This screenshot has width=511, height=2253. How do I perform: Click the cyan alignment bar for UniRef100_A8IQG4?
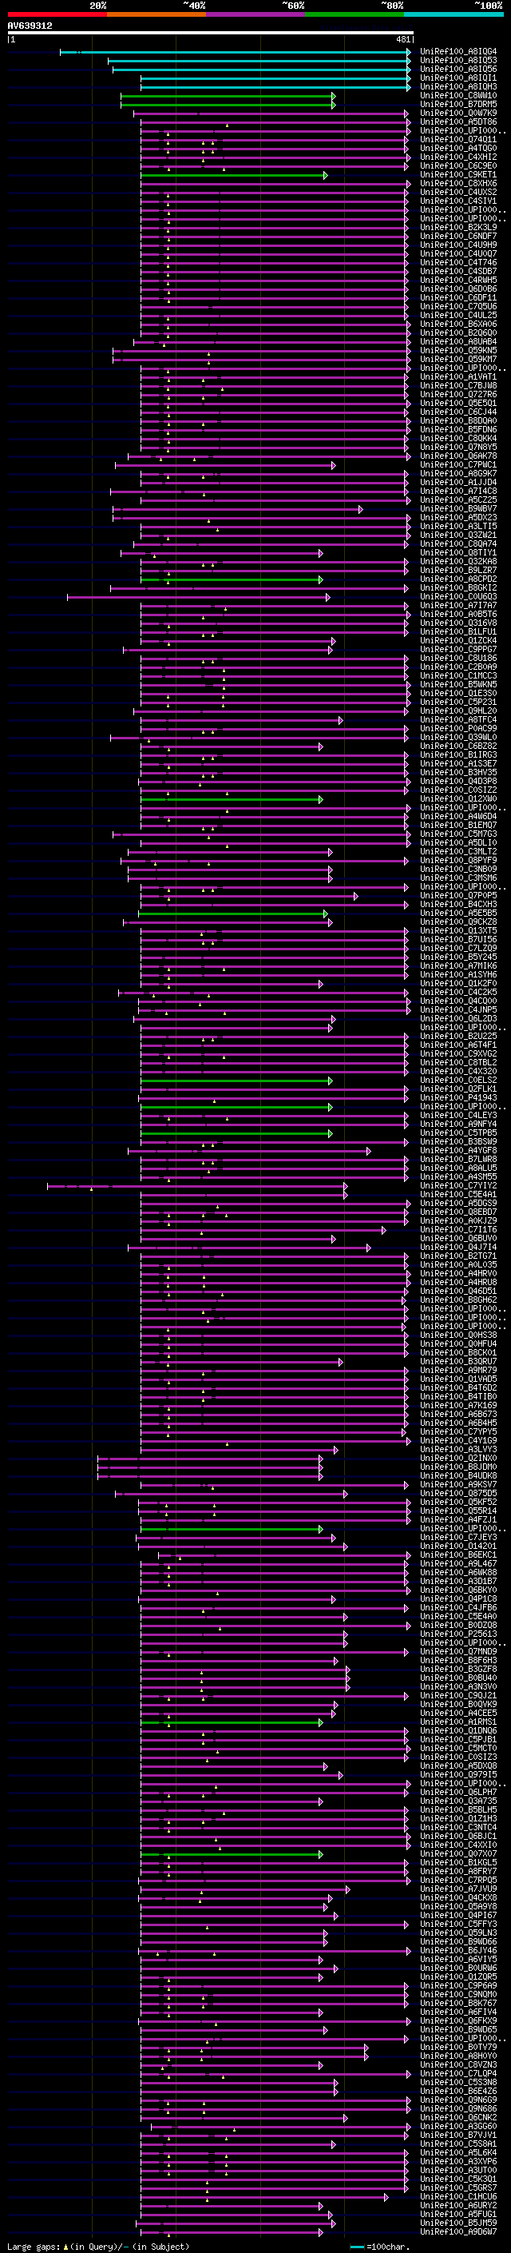pos(235,53)
